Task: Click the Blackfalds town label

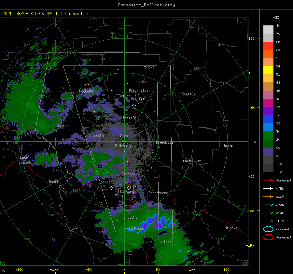Action: [138, 90]
